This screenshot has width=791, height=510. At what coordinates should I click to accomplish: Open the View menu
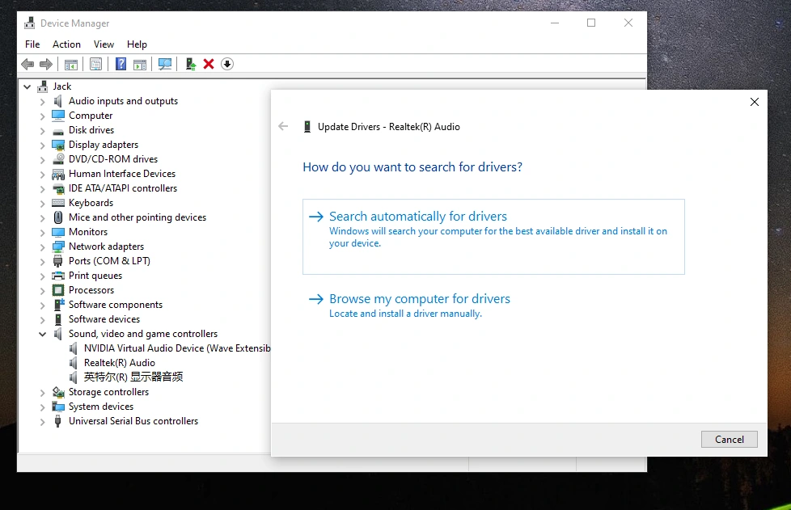pos(104,44)
